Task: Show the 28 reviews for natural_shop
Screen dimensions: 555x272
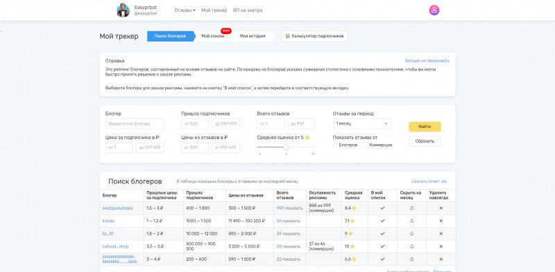Action: tap(289, 246)
